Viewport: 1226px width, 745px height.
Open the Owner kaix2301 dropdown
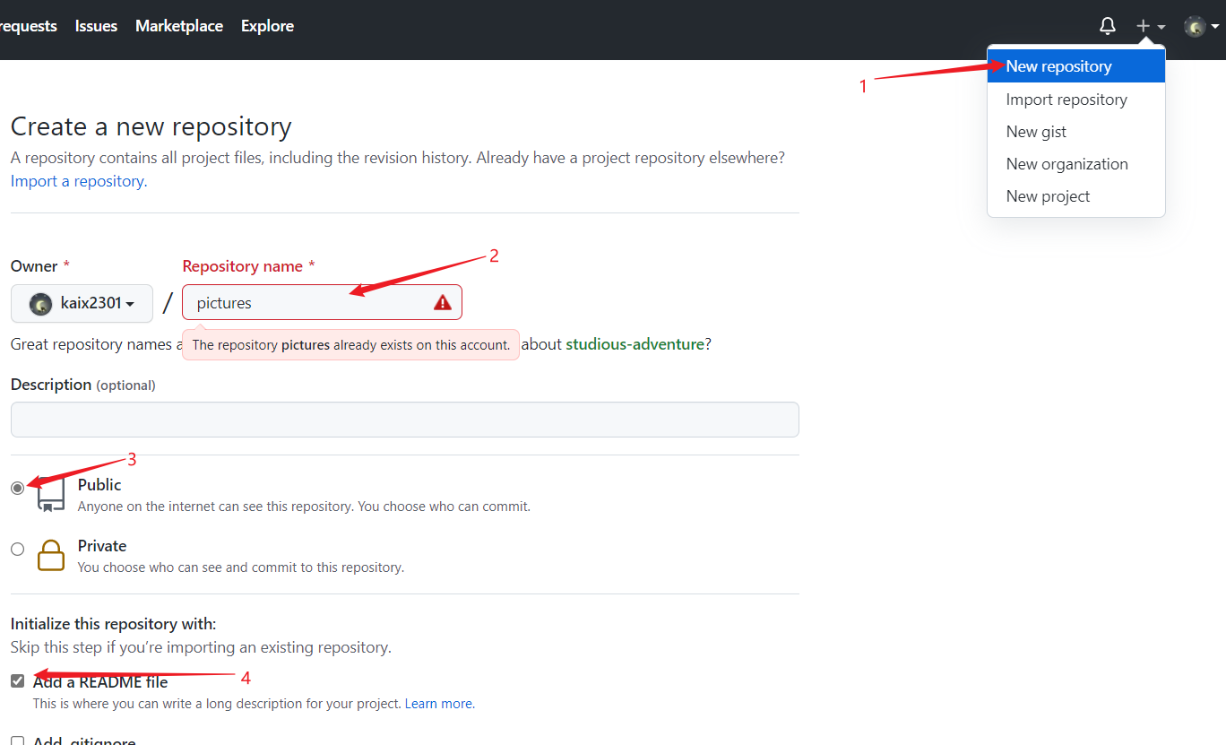tap(82, 304)
